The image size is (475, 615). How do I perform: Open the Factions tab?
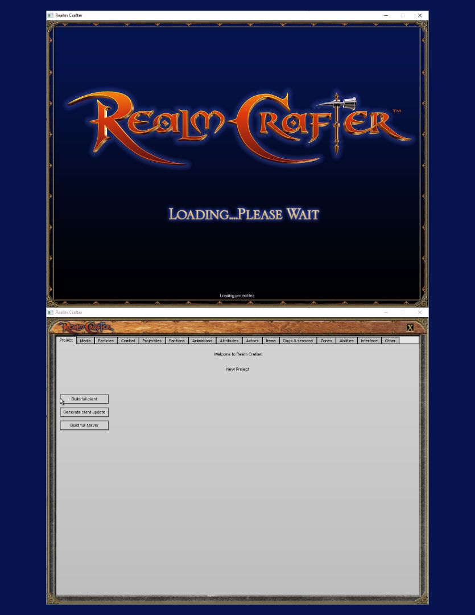point(177,341)
